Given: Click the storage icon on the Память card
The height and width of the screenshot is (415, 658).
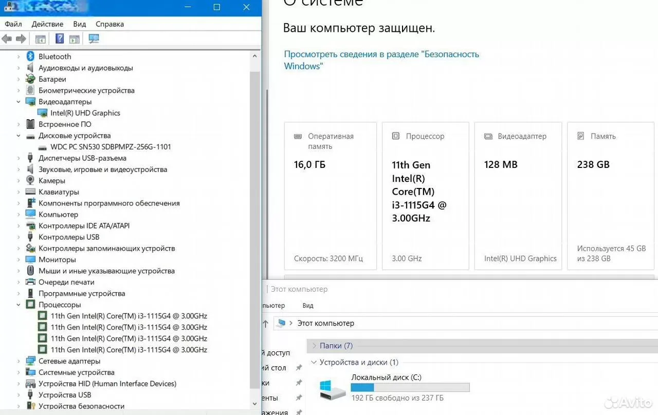Looking at the screenshot, I should coord(581,136).
